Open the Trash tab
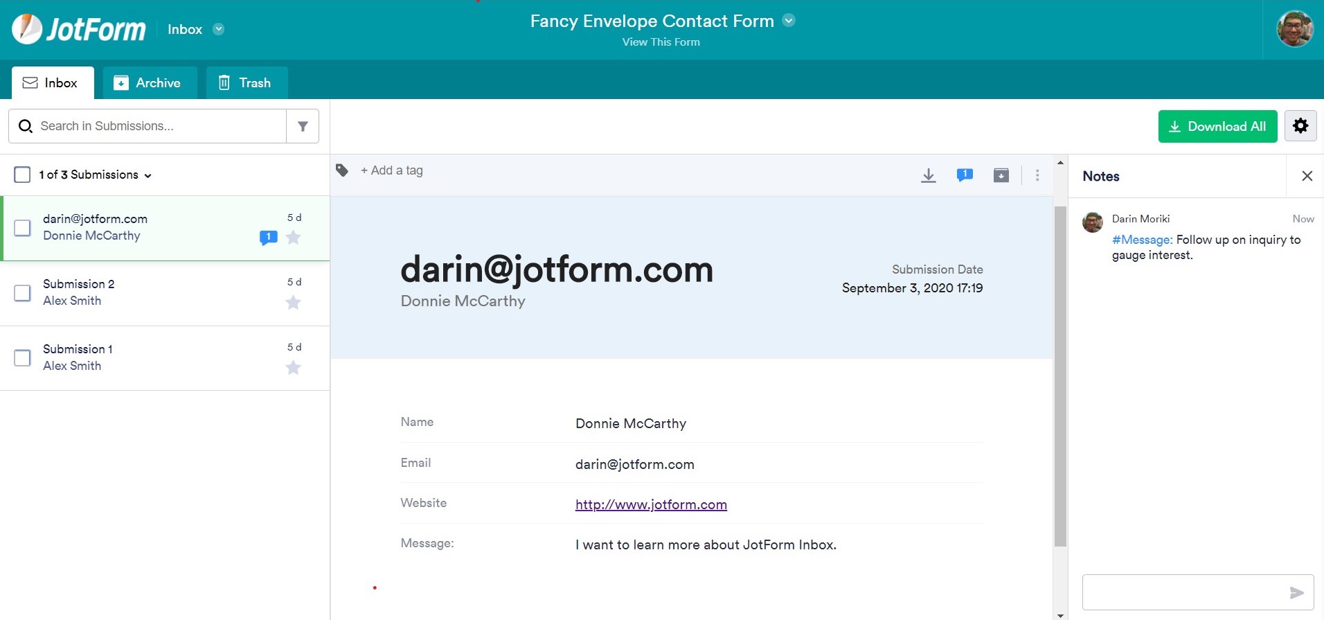 pos(247,83)
